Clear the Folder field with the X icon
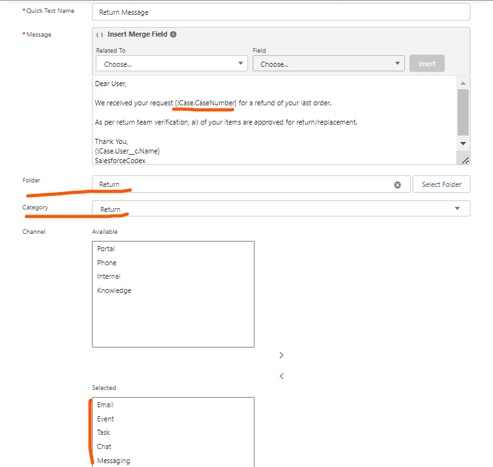The width and height of the screenshot is (493, 467). pos(397,185)
